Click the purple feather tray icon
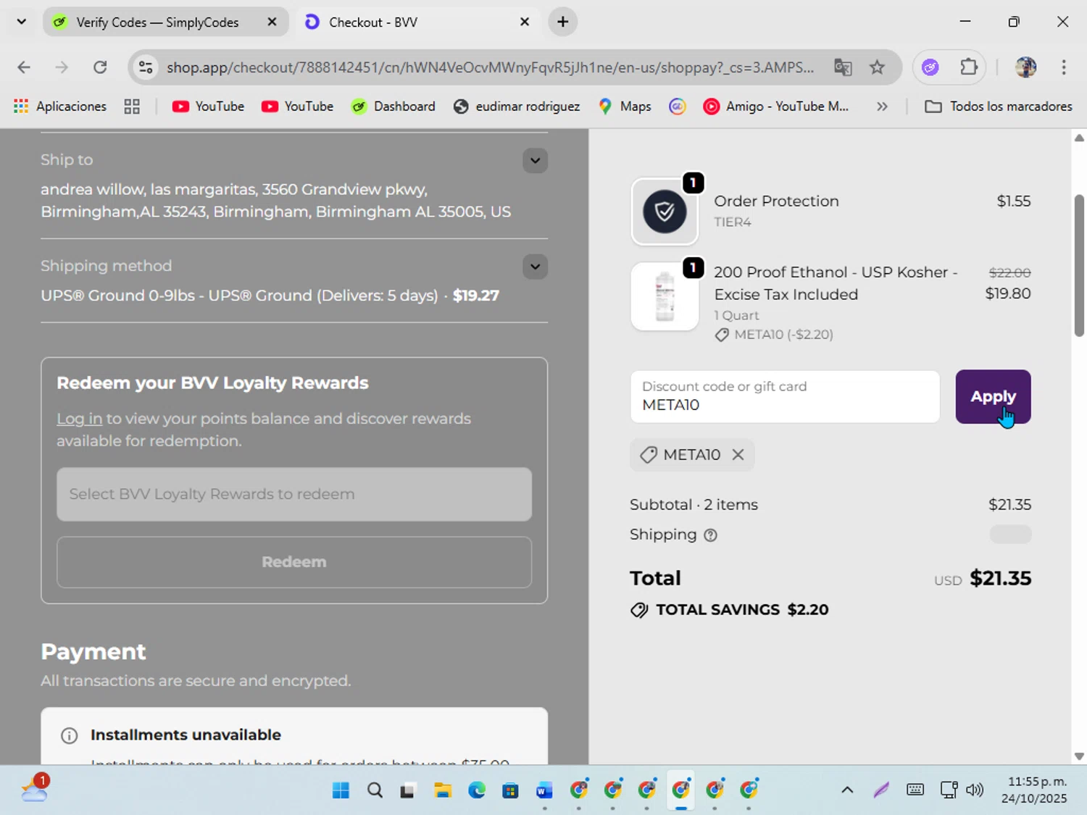Screen dimensions: 1087x815 [881, 790]
